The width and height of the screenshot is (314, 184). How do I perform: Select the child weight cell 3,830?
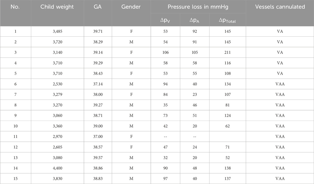pos(57,179)
